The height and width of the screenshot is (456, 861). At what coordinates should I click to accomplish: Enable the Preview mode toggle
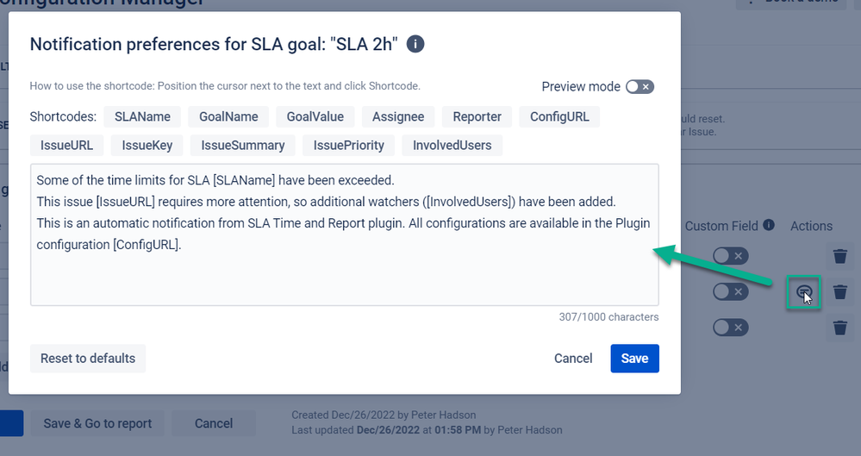(x=640, y=87)
